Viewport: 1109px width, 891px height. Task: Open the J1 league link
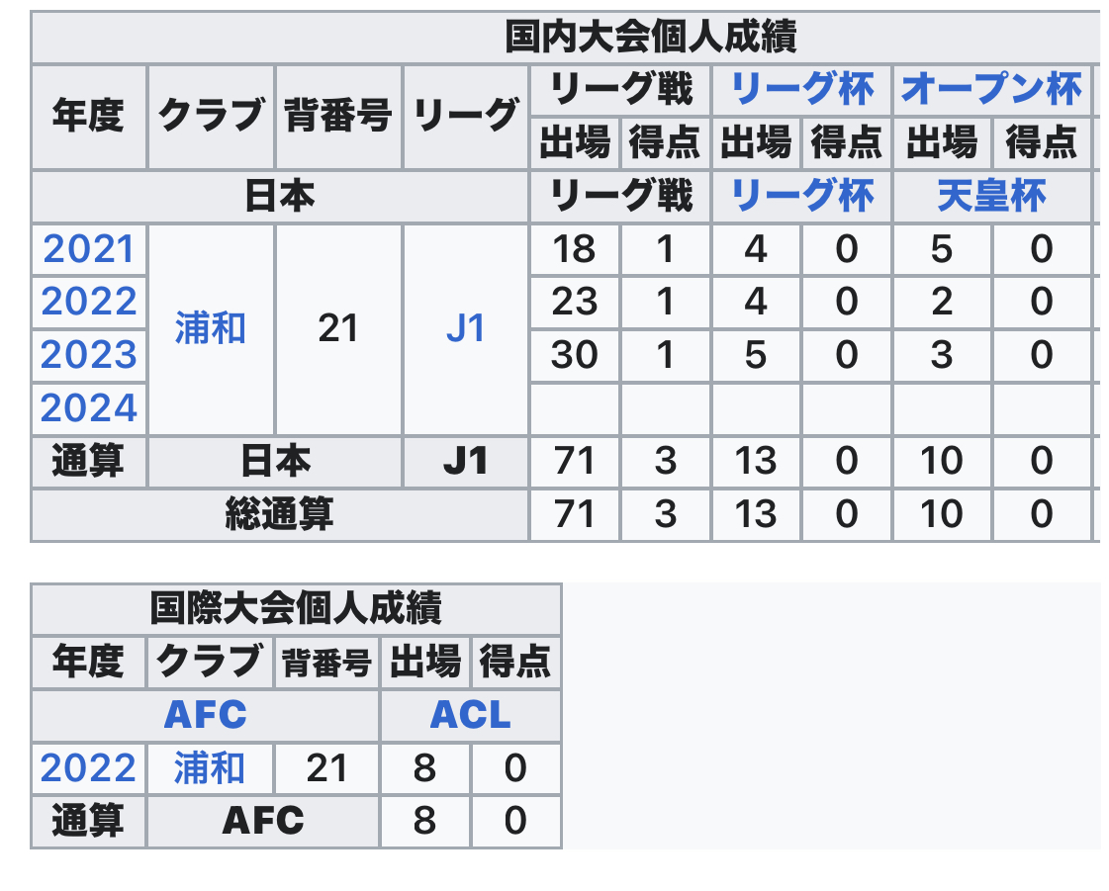pos(465,328)
